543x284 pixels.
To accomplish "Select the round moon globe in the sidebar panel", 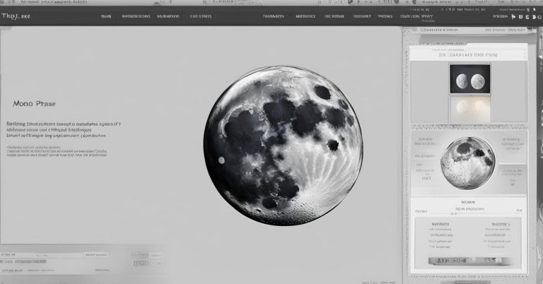I will click(x=468, y=163).
